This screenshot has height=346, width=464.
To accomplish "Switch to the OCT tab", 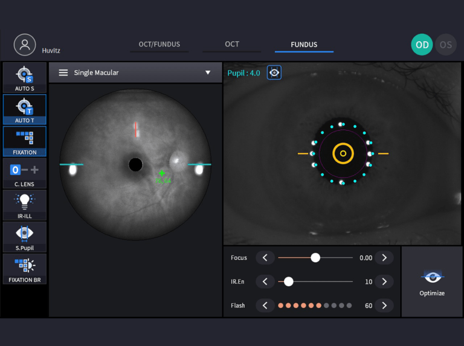I will point(232,44).
